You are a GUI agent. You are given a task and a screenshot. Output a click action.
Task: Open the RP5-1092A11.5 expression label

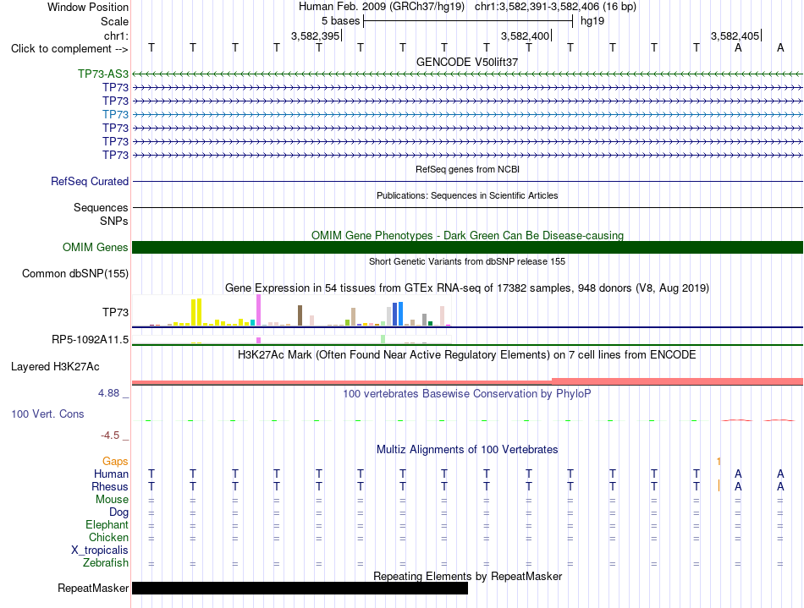point(90,340)
